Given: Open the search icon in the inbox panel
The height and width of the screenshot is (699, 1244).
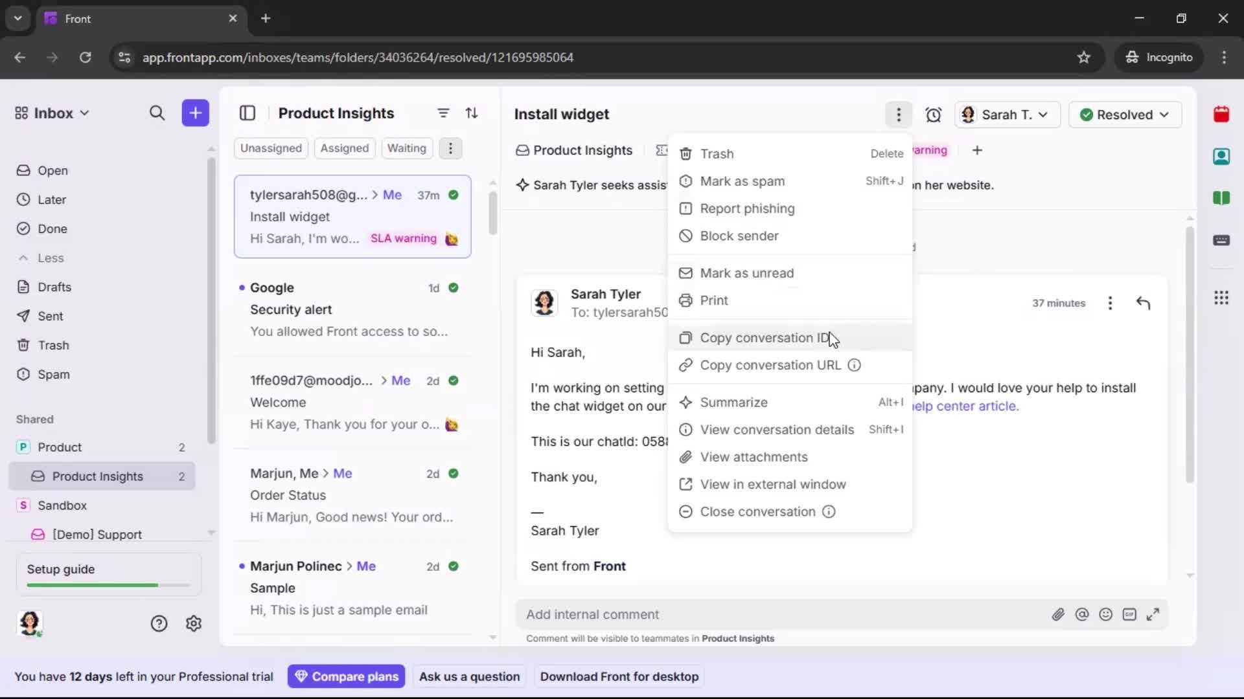Looking at the screenshot, I should point(157,113).
